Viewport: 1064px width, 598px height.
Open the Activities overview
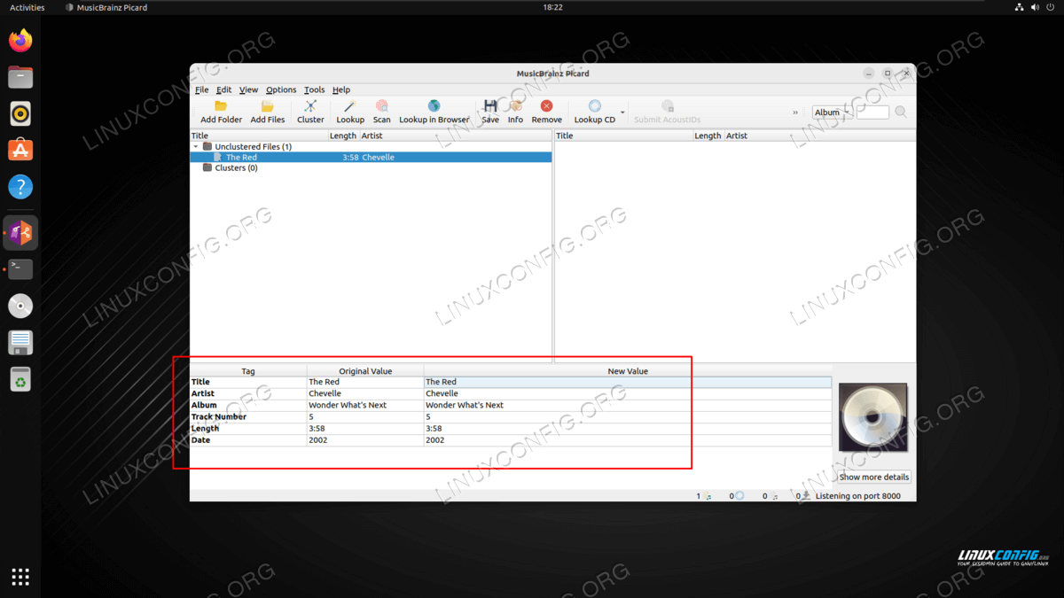click(x=27, y=7)
